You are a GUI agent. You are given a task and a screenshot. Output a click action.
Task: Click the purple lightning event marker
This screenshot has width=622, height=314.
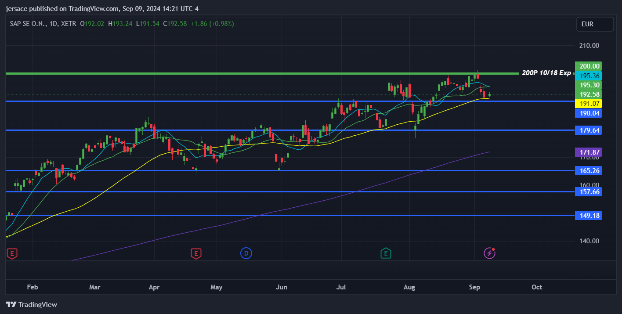(489, 253)
